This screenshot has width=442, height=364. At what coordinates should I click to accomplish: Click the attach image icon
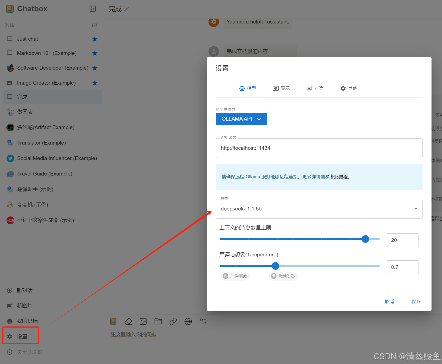tap(143, 322)
